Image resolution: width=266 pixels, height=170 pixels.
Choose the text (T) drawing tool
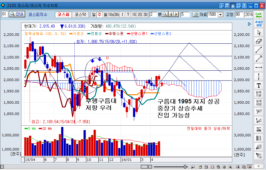259,85
